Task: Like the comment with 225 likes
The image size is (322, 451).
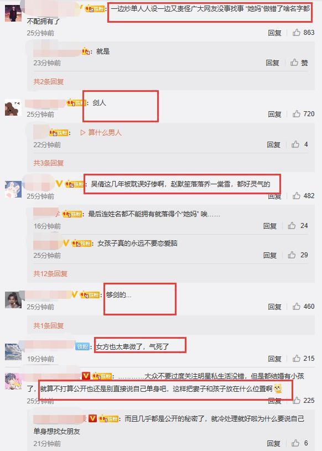Action: (x=297, y=401)
